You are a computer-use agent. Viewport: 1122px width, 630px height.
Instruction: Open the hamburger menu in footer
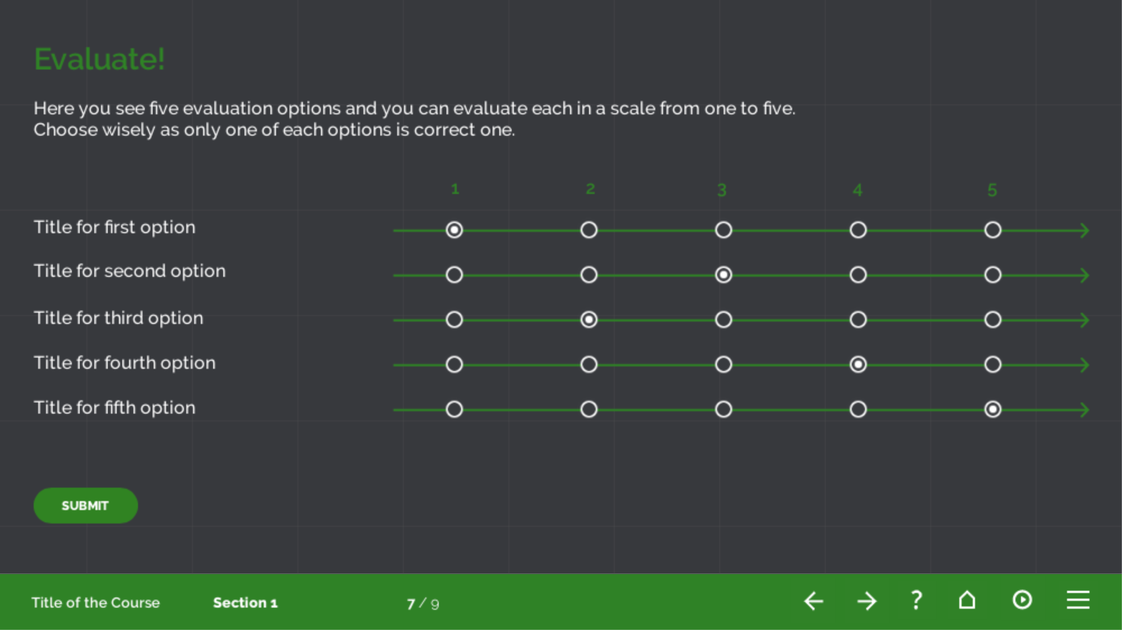point(1078,600)
